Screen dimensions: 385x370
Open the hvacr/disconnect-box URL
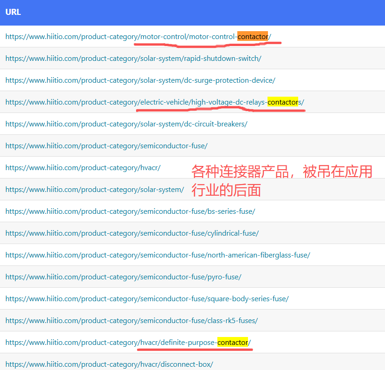tap(109, 364)
